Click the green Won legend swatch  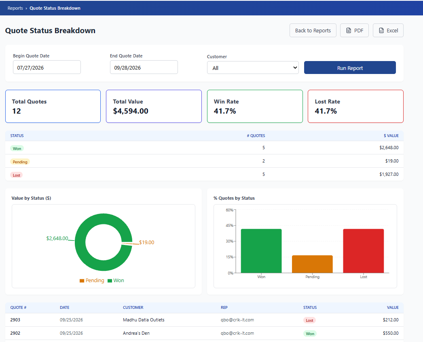click(x=110, y=281)
